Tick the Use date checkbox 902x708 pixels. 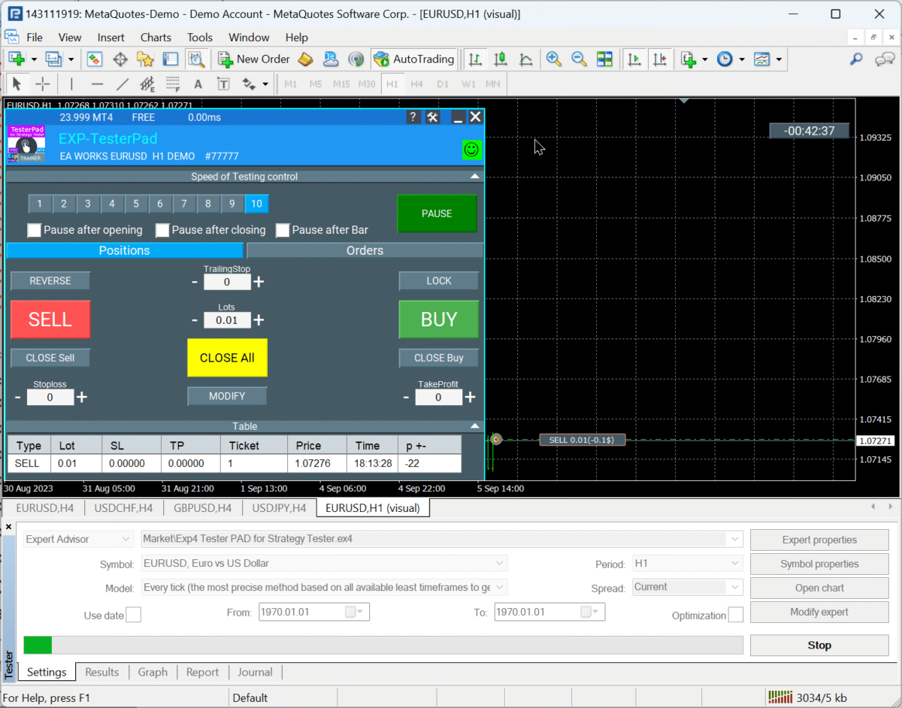pyautogui.click(x=133, y=615)
